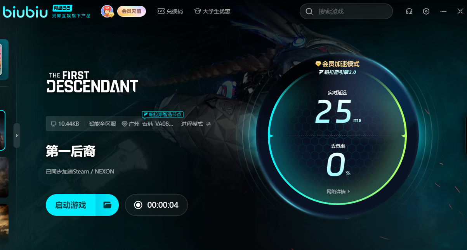Select the highlighted game thumbnail in sidebar
Image resolution: width=467 pixels, height=250 pixels.
3,130
